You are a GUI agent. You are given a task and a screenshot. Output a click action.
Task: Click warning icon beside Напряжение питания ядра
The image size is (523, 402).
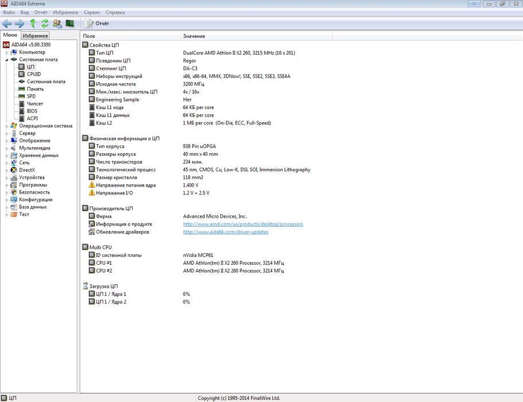coord(92,185)
